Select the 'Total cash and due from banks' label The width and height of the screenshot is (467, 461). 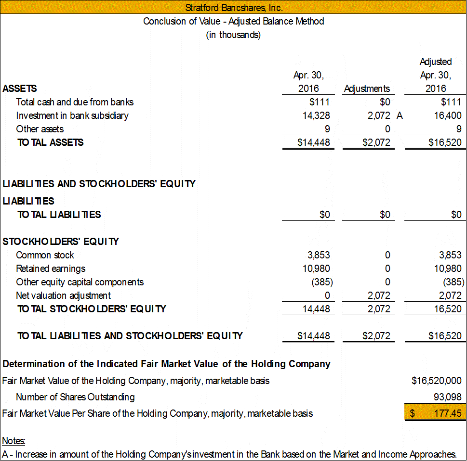(75, 102)
